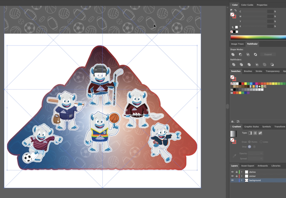Click the color spectrum bar
The height and width of the screenshot is (198, 286).
[258, 37]
